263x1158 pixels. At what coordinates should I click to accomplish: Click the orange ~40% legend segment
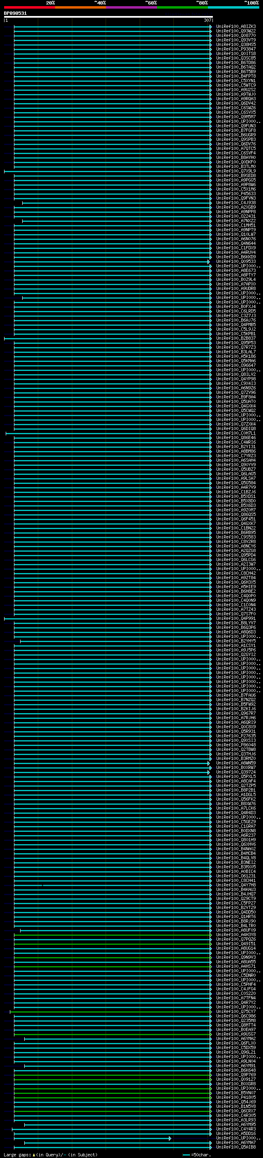coord(81,7)
